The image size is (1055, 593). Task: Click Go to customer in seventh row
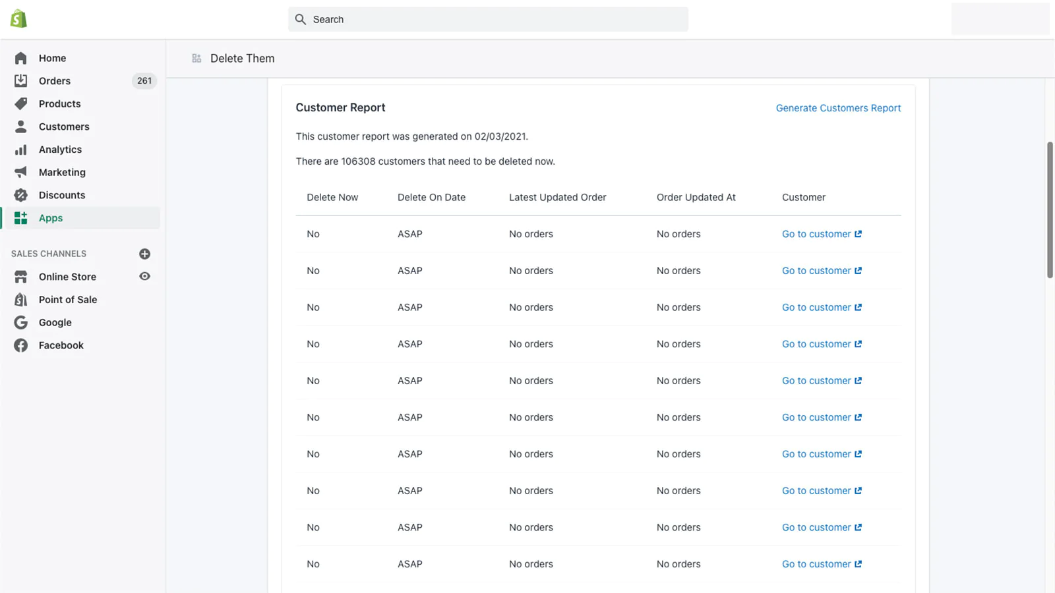click(822, 454)
